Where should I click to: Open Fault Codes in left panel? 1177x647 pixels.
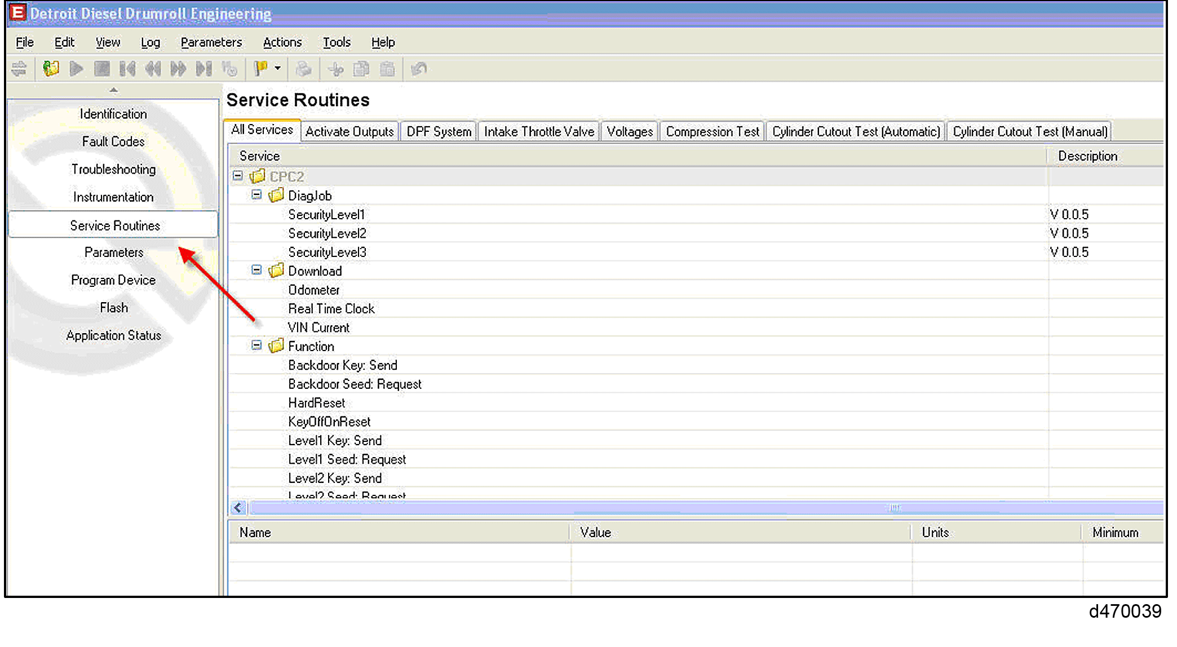113,141
